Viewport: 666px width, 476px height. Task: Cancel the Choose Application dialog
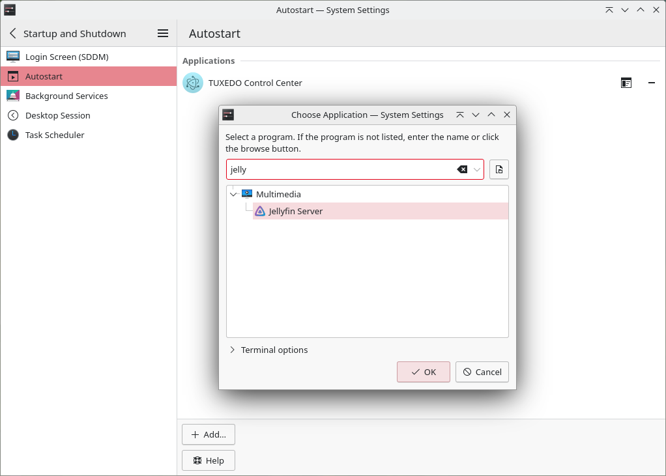482,372
